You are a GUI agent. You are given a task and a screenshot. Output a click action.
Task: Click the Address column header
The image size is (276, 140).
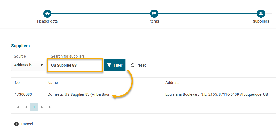[x=172, y=83]
